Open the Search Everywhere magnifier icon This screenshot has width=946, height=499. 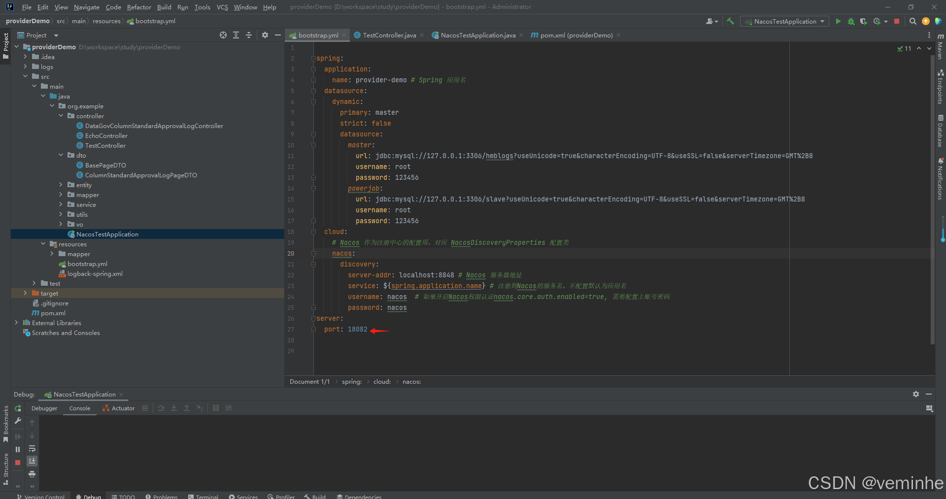click(x=912, y=21)
